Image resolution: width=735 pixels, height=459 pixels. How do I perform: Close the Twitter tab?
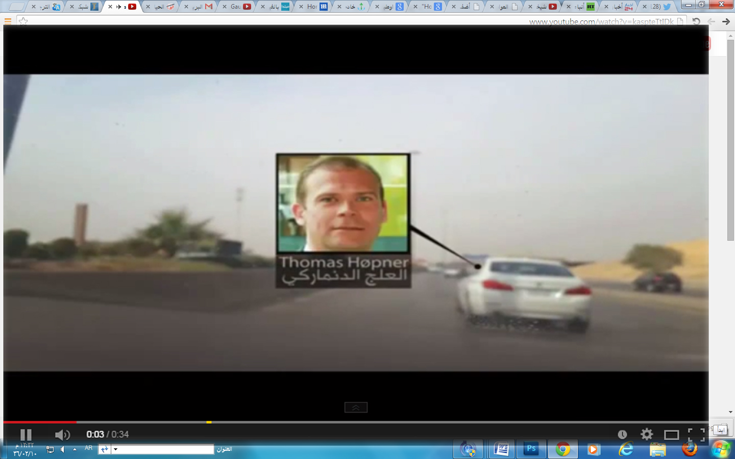pos(645,7)
